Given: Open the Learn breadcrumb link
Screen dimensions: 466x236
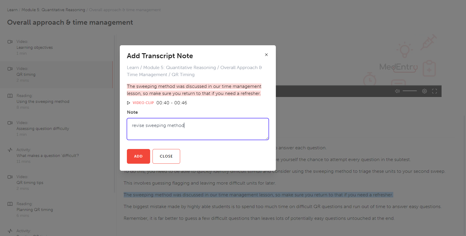Looking at the screenshot, I should pyautogui.click(x=12, y=10).
